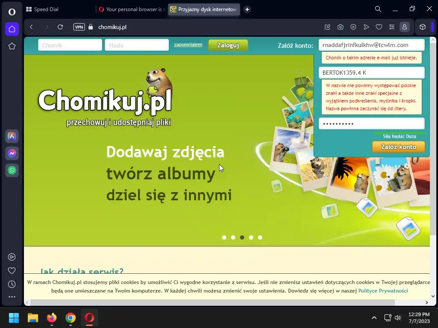Click the horizontal page scrollbar
438x328 pixels.
point(212,302)
